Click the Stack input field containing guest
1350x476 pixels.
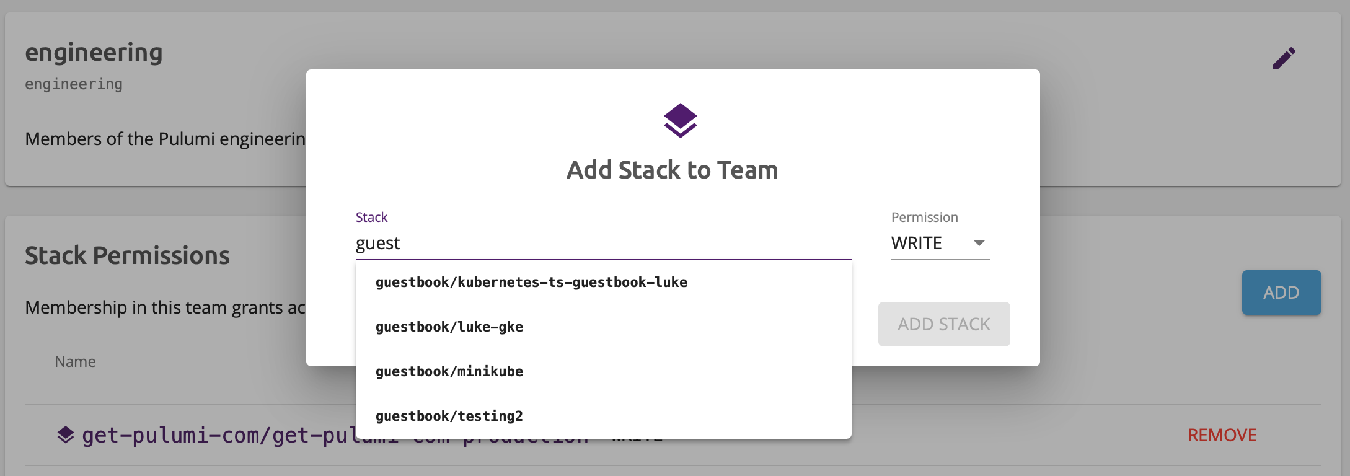[x=558, y=243]
